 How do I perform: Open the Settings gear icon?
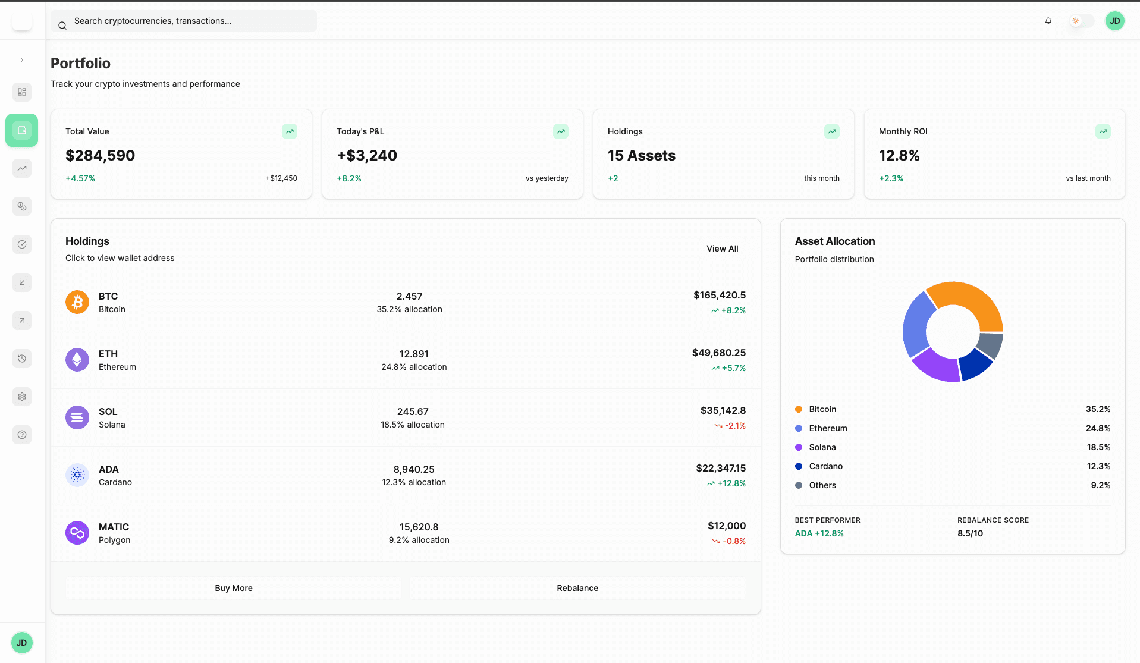(x=21, y=397)
